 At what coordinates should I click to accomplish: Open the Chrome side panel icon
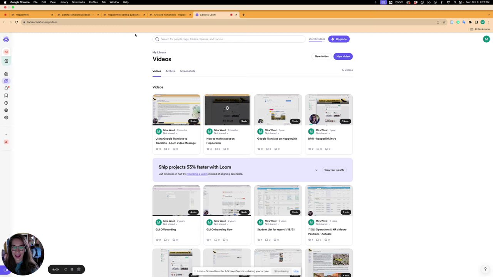coord(476,22)
